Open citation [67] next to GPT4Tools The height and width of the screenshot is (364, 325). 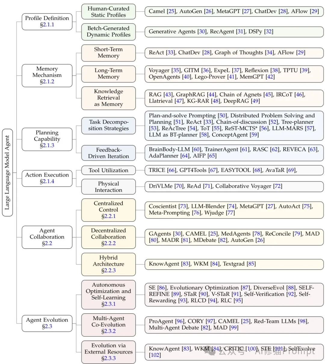click(213, 170)
